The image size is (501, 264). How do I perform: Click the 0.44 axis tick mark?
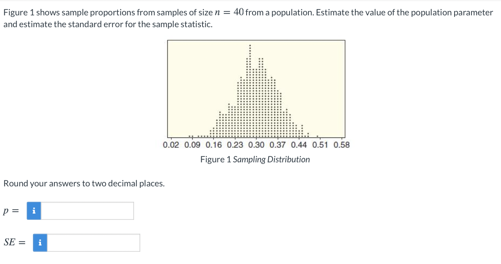299,138
